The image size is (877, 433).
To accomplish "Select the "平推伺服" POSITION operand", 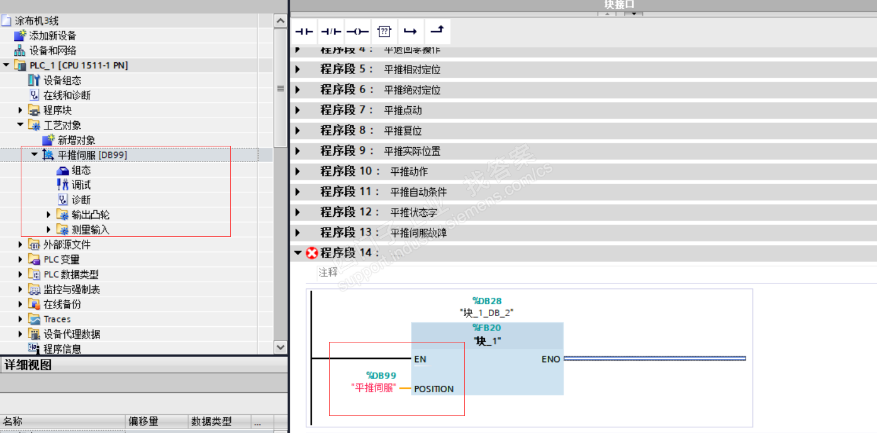I will [374, 388].
